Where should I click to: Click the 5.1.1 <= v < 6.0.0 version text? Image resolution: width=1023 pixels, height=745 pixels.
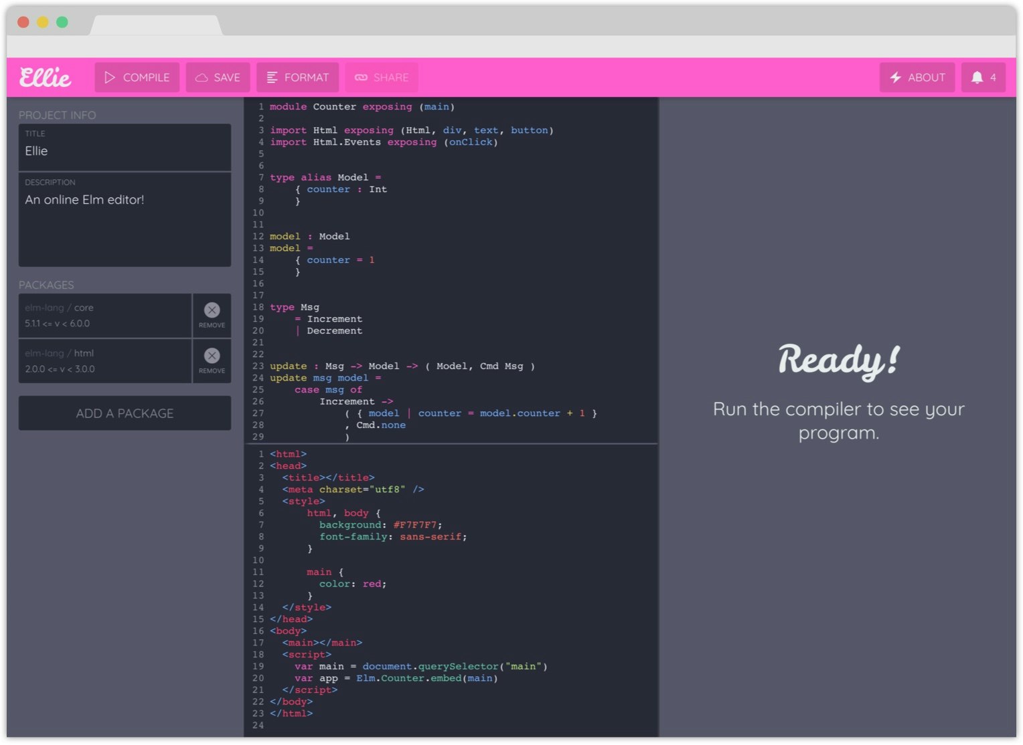[x=58, y=324]
